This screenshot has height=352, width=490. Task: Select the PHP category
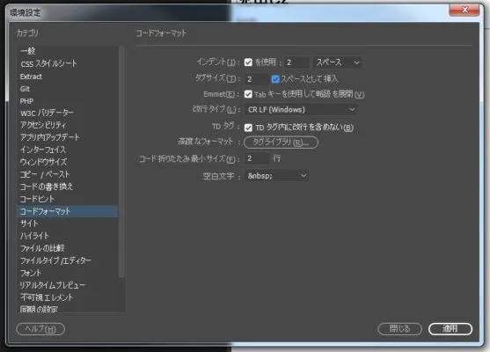pyautogui.click(x=68, y=101)
